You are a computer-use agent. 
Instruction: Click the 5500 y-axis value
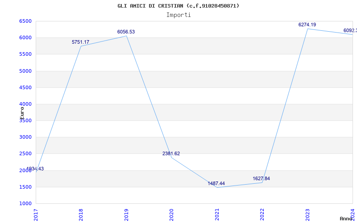click(25, 54)
